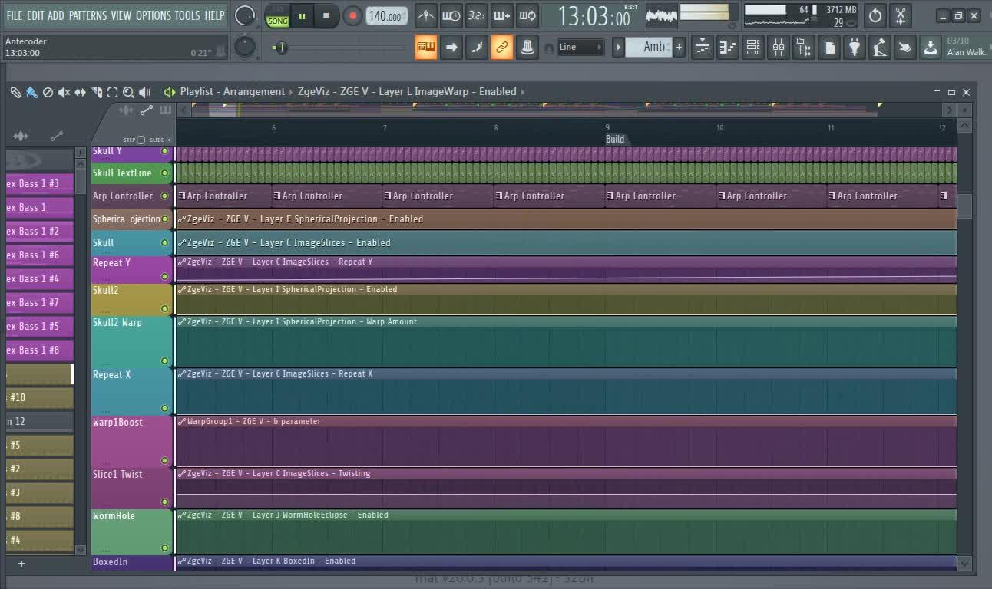Screen dimensions: 992x589
Task: Open the VIEW menu
Action: click(x=121, y=15)
